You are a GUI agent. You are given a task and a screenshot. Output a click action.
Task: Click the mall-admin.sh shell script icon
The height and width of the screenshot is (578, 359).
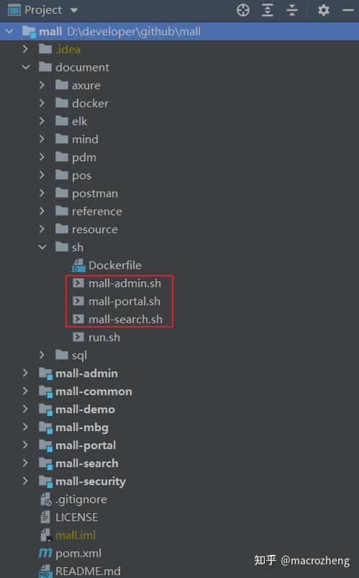[x=78, y=283]
